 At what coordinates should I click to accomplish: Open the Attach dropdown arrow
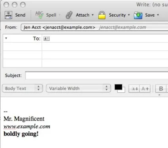93,15
